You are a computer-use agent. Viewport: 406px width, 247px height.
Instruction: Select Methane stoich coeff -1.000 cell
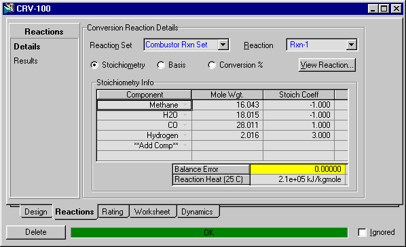coord(299,105)
